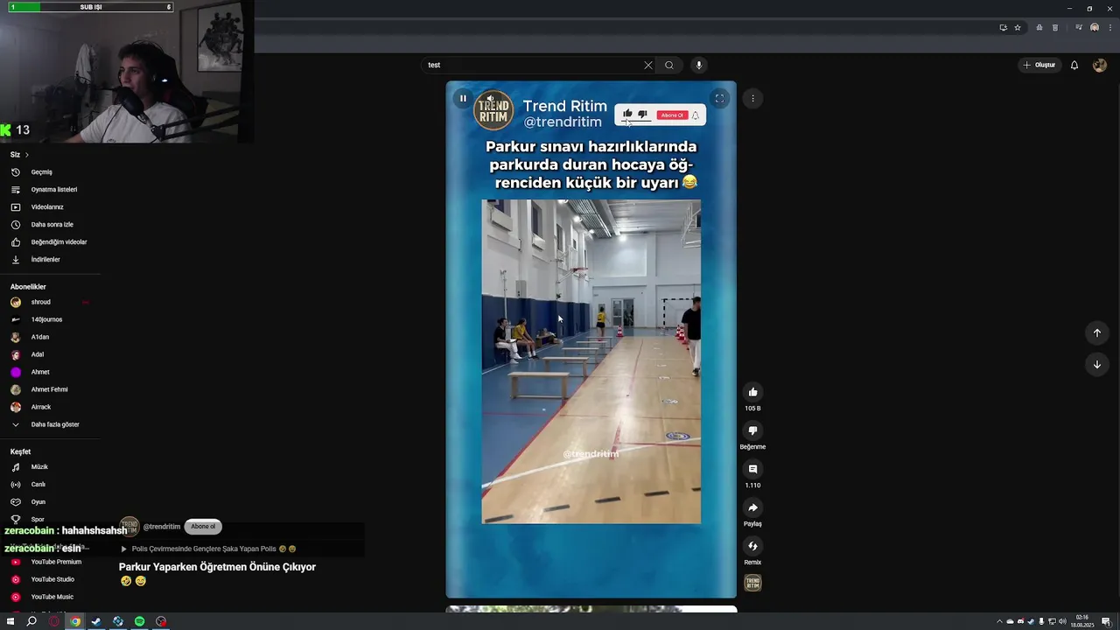The image size is (1120, 630).
Task: Open the Ahmet Fehmi subscription
Action: [50, 389]
